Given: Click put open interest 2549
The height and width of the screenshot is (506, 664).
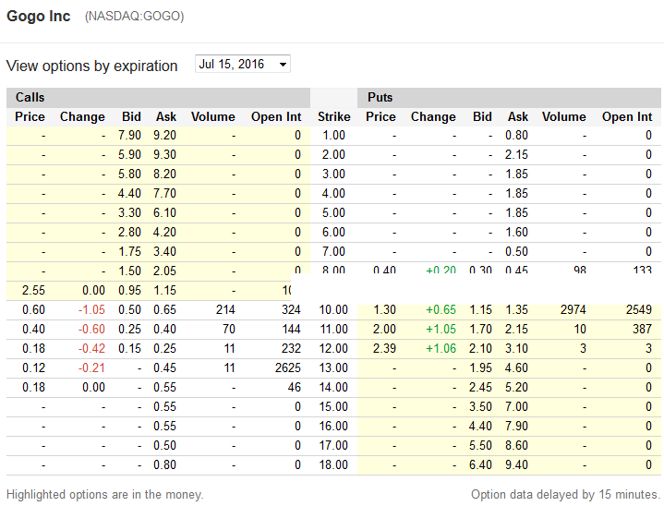Looking at the screenshot, I should [639, 309].
